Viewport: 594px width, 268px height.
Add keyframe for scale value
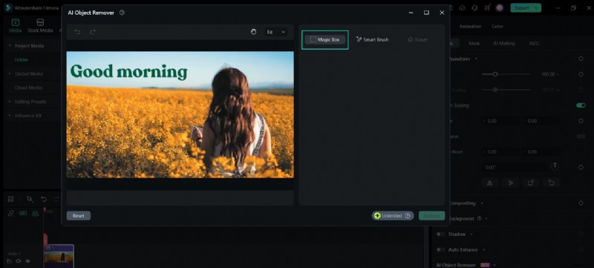click(x=581, y=74)
